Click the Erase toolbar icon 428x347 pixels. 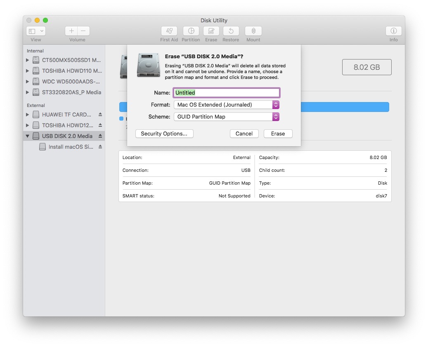point(211,31)
